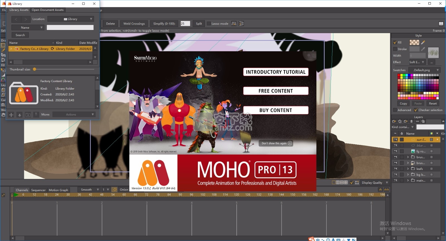
Task: Click the refresh icon on Factory Content Library row
Action: [x=52, y=49]
